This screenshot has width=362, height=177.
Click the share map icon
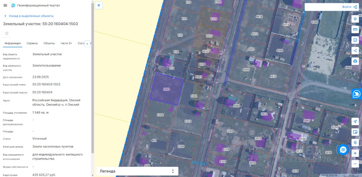point(355,50)
